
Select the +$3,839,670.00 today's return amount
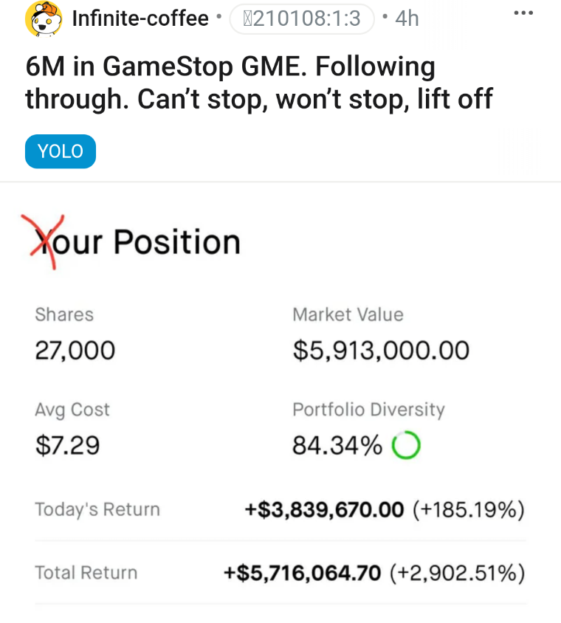(324, 510)
